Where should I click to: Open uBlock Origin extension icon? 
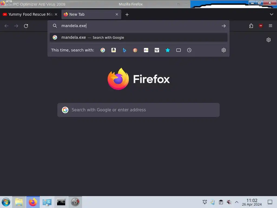coord(261,26)
